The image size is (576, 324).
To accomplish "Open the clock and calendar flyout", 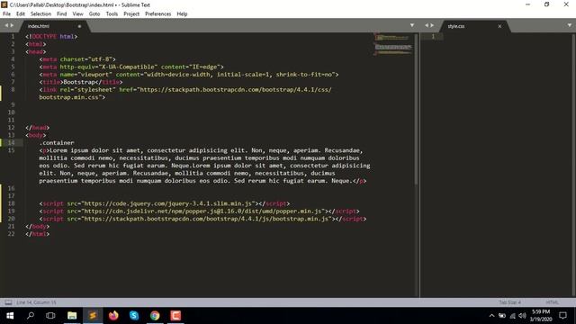I will (541, 316).
